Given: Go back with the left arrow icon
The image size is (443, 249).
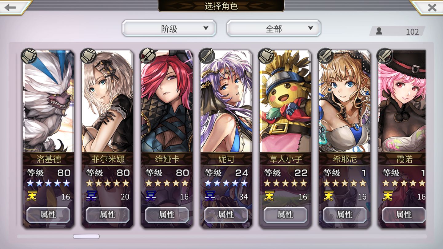Looking at the screenshot, I should tap(11, 7).
